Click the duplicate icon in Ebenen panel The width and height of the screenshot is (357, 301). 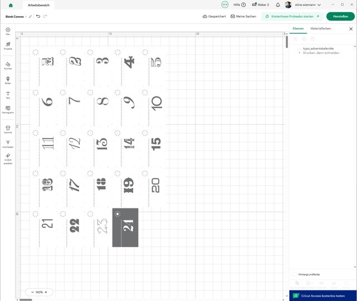[x=304, y=39]
